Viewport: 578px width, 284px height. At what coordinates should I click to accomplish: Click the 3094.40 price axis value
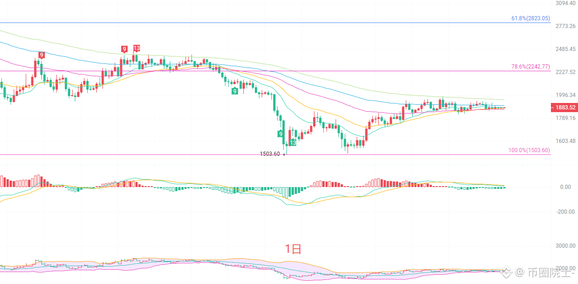pyautogui.click(x=565, y=3)
